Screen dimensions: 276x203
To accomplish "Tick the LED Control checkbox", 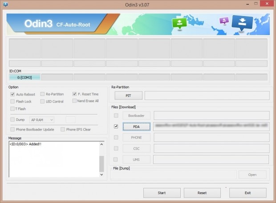I will 42,101.
